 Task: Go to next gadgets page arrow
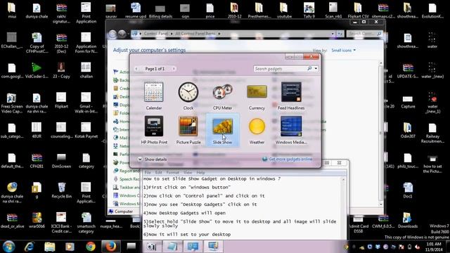pyautogui.click(x=174, y=69)
